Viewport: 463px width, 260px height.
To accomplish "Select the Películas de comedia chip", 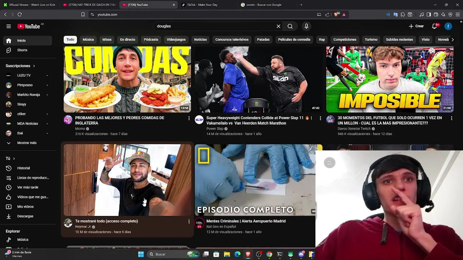I will 294,39.
